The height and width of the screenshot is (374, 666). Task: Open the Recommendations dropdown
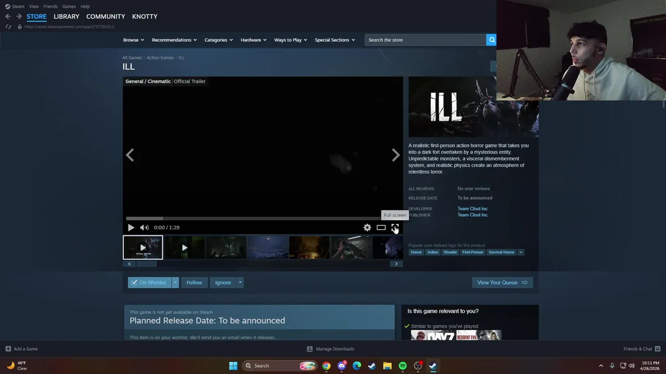(x=174, y=40)
